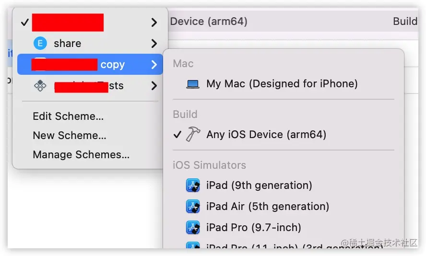This screenshot has width=426, height=256.
Task: Open the copy scheme's submenu chevron
Action: click(154, 65)
